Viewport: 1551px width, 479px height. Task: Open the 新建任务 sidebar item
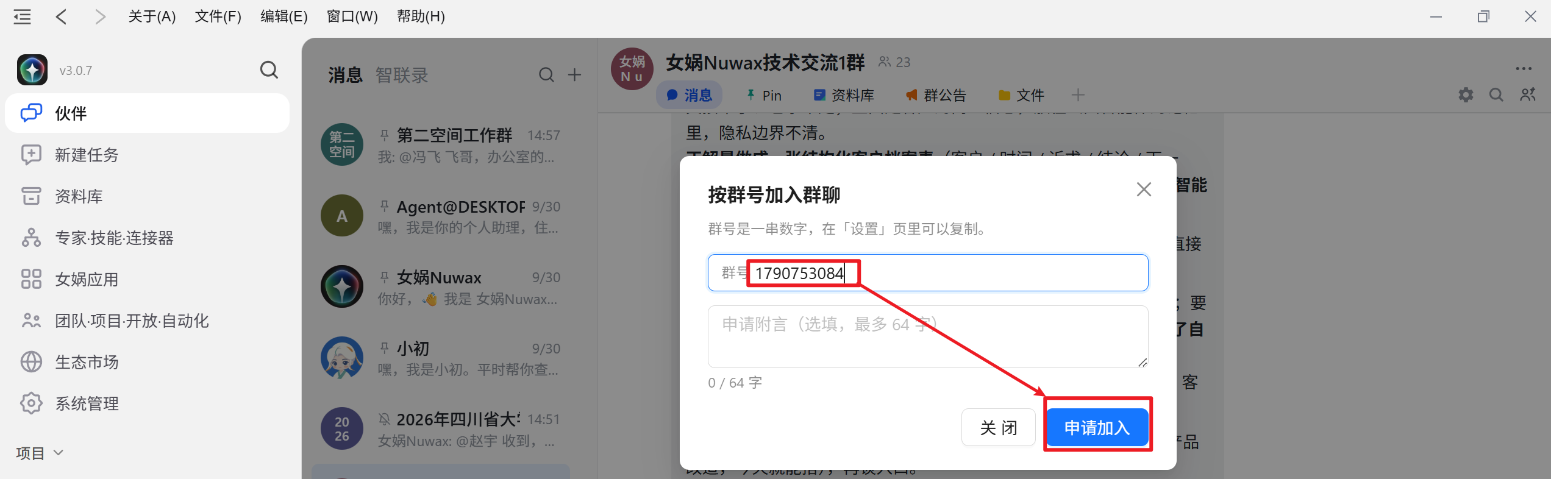click(147, 155)
